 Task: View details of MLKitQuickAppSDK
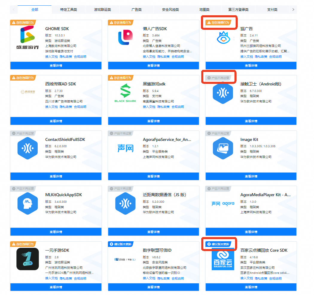56,232
